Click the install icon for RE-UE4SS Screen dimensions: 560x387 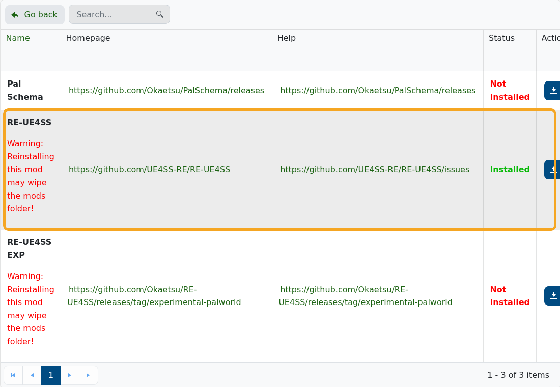(x=552, y=170)
